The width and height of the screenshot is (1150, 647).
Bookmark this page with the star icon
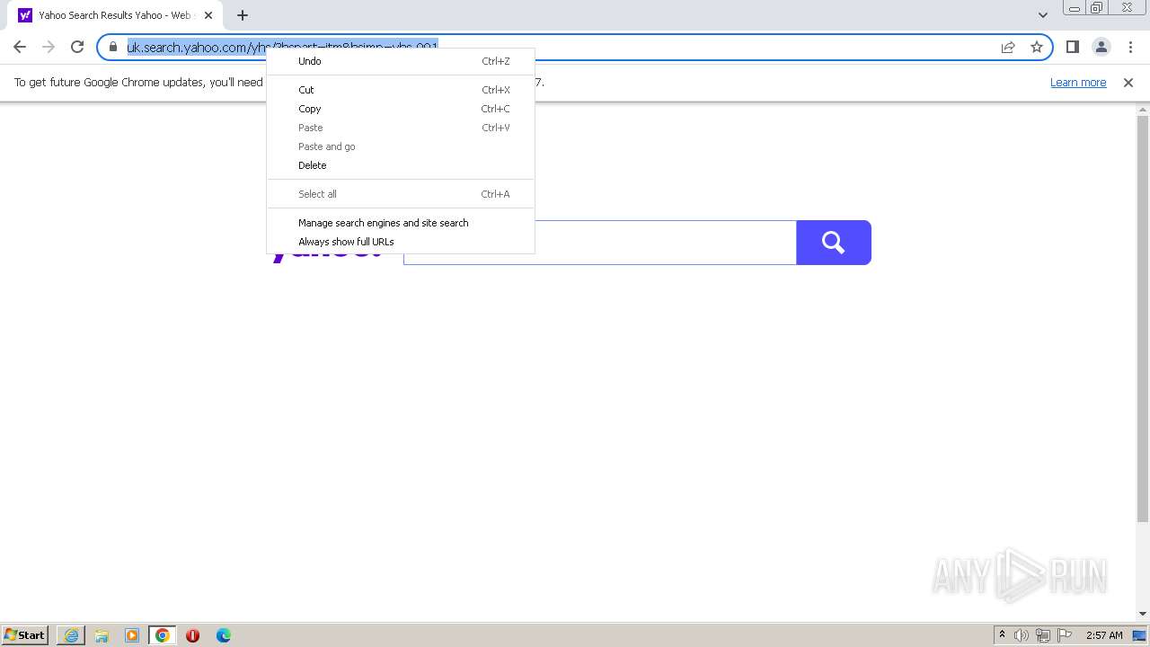pos(1037,47)
